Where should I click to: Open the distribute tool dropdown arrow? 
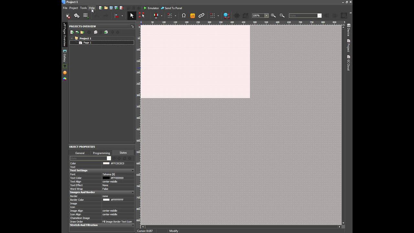[x=161, y=16]
